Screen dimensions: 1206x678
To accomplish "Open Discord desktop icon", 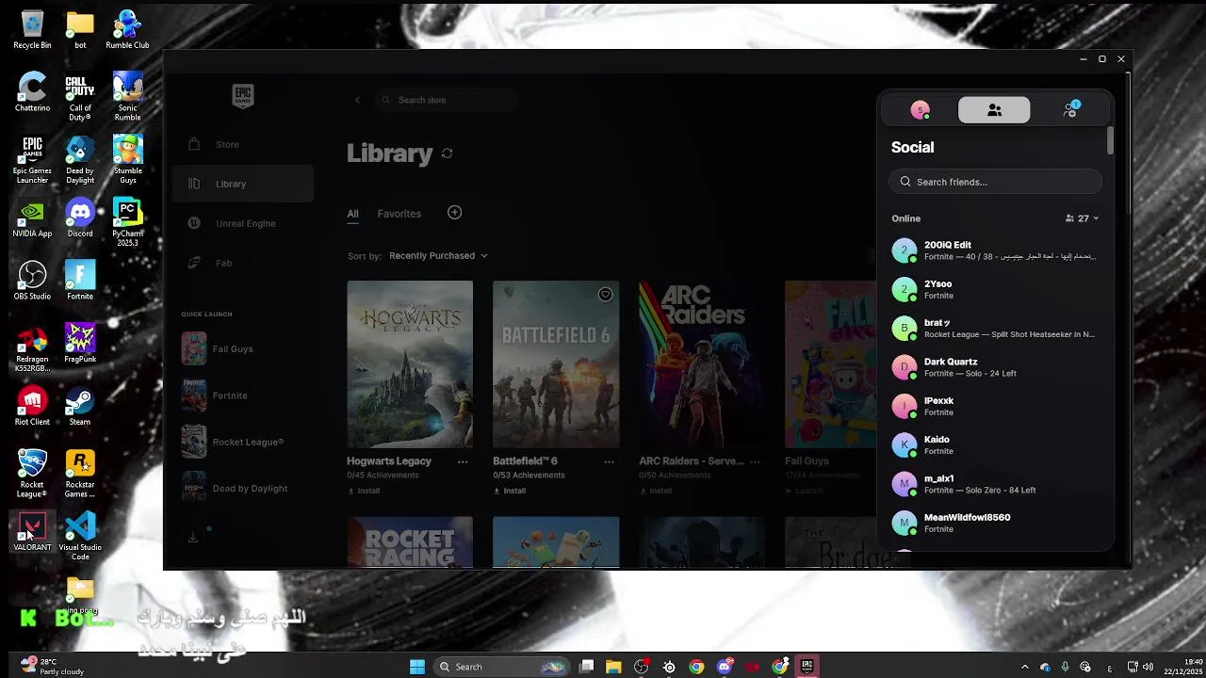I will (80, 218).
